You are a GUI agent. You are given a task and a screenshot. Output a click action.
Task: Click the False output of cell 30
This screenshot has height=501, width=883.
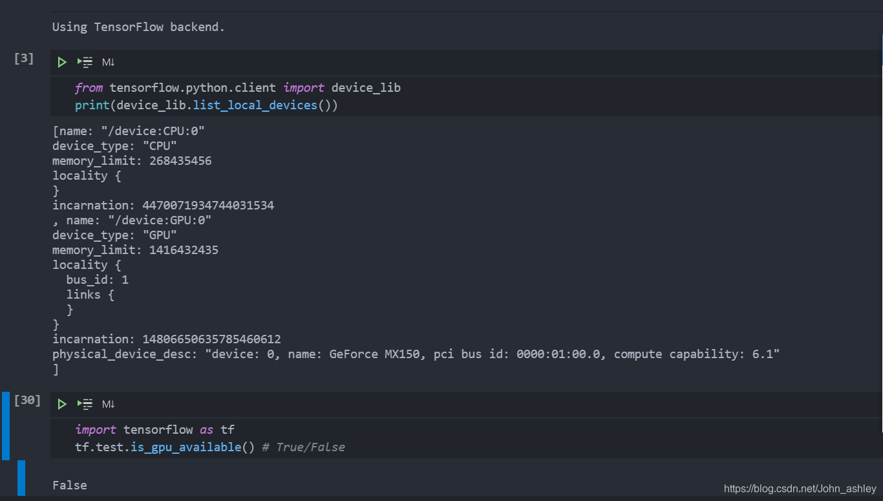tap(70, 485)
